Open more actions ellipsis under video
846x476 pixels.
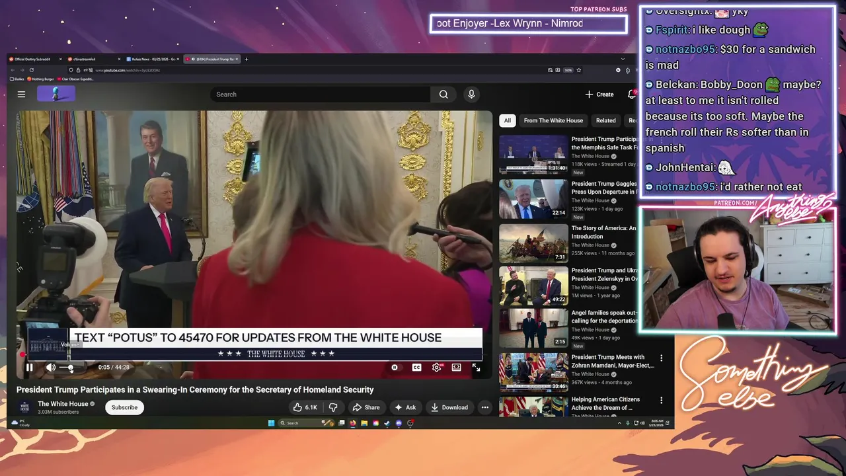[x=485, y=407]
